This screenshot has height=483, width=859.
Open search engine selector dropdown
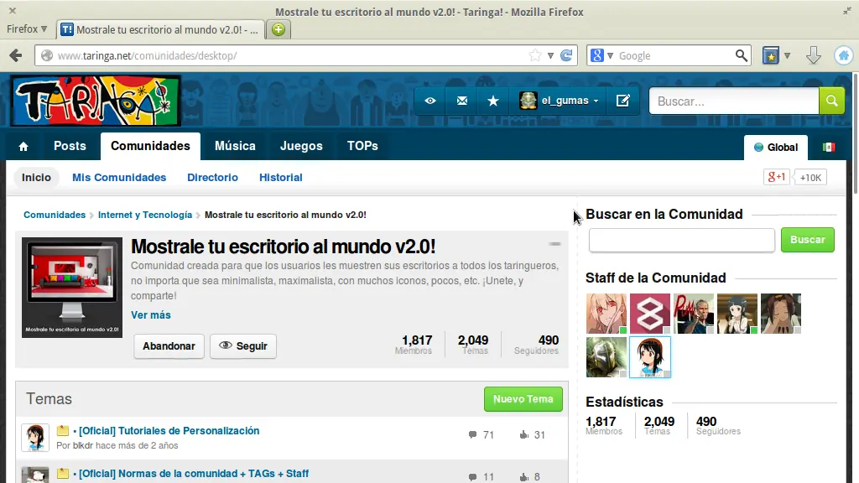(x=611, y=55)
